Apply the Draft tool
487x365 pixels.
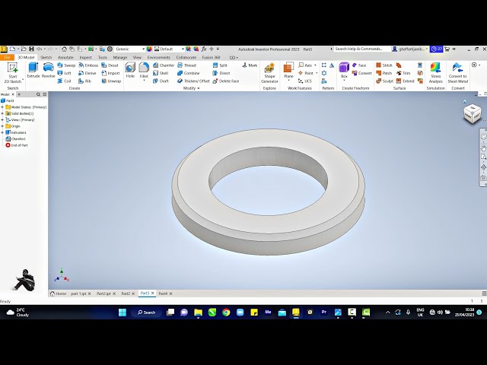click(161, 81)
